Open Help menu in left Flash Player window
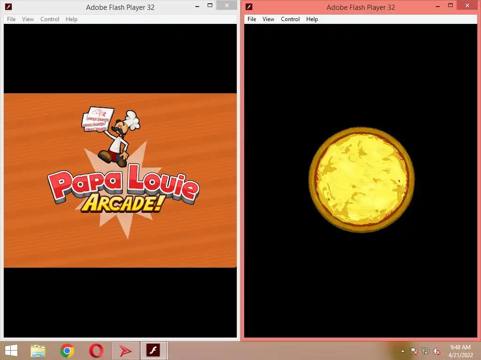Image resolution: width=481 pixels, height=360 pixels. 71,19
